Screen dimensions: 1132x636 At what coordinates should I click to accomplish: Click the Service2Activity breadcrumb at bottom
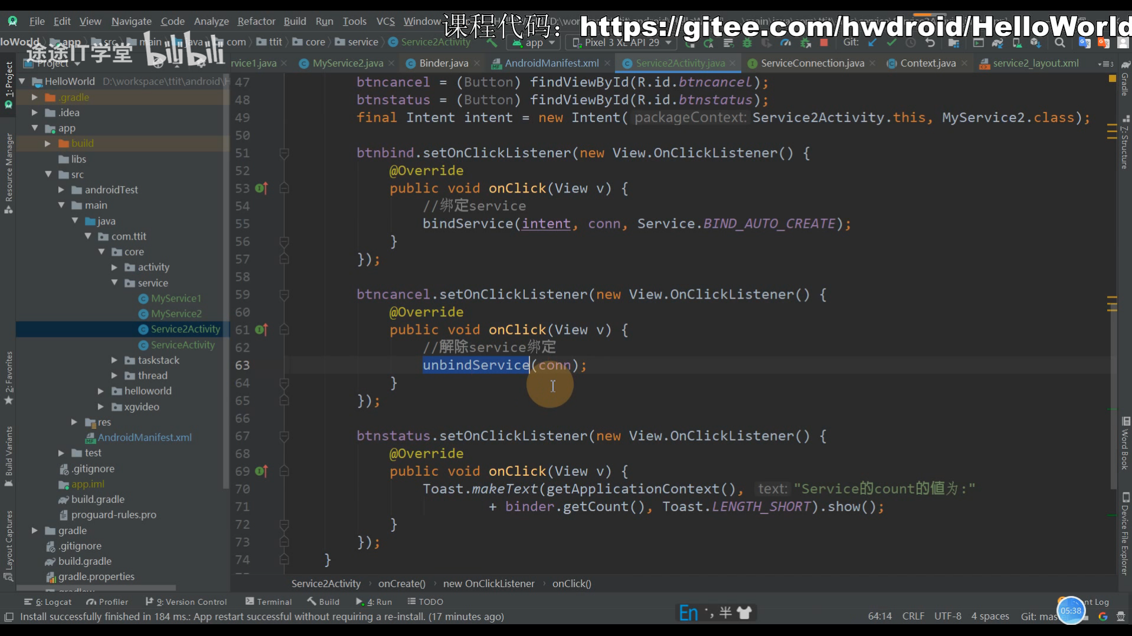[326, 584]
